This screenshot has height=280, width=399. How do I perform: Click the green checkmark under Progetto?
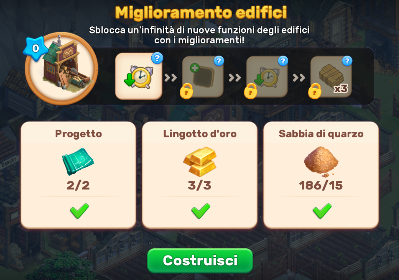tap(79, 211)
